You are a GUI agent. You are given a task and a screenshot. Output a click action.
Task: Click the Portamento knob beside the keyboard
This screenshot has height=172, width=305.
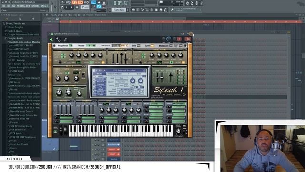[178, 132]
